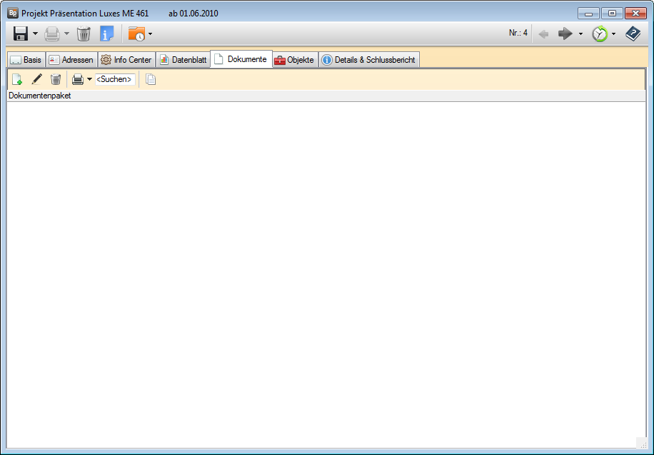Click into the Suchen search field
Viewport: 654px width, 455px height.
115,79
